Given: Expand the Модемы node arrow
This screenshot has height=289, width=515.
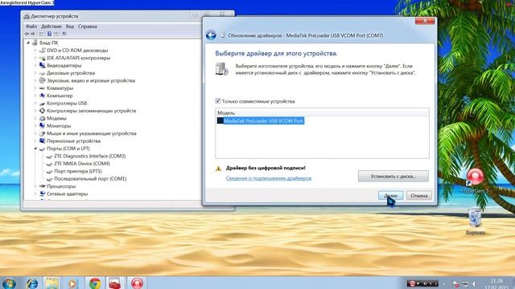Looking at the screenshot, I should point(35,118).
